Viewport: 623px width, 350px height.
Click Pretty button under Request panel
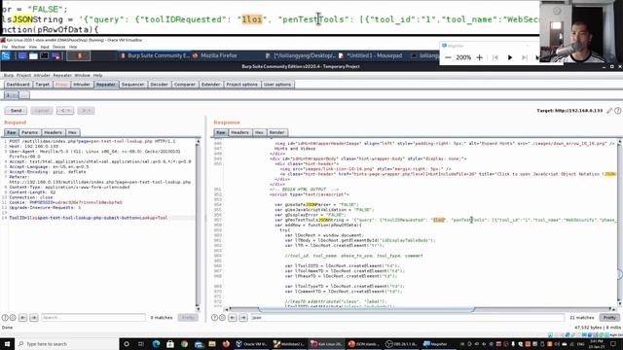coord(188,318)
